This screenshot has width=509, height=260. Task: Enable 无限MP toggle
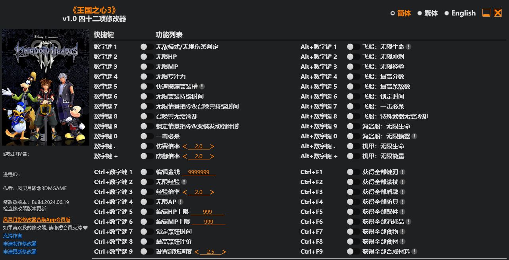pyautogui.click(x=147, y=67)
